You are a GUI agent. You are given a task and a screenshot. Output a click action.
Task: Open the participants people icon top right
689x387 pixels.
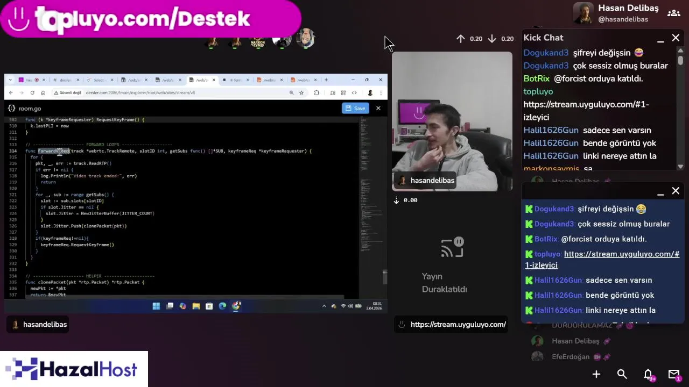(673, 13)
